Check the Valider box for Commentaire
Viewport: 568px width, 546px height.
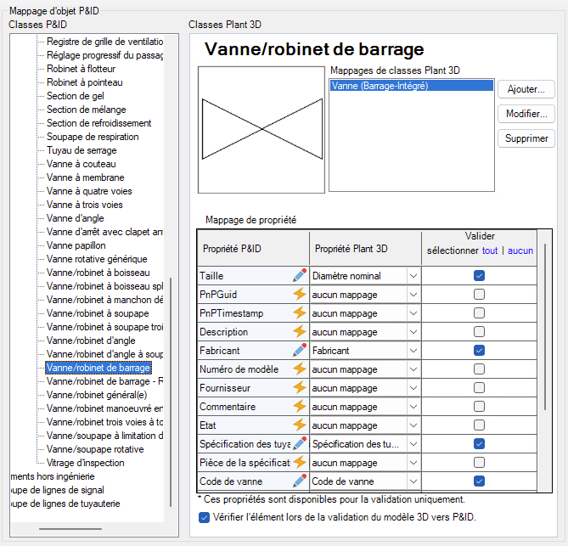tap(479, 407)
